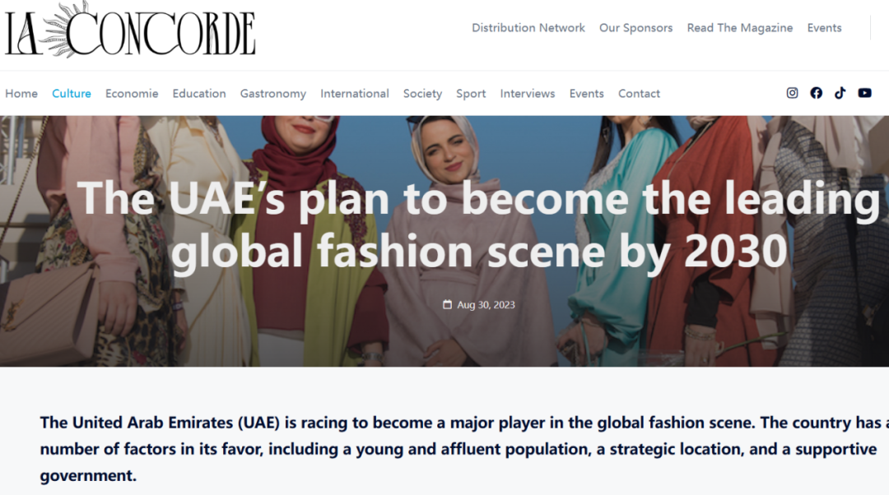Open Distribution Network link
889x495 pixels.
(x=528, y=28)
